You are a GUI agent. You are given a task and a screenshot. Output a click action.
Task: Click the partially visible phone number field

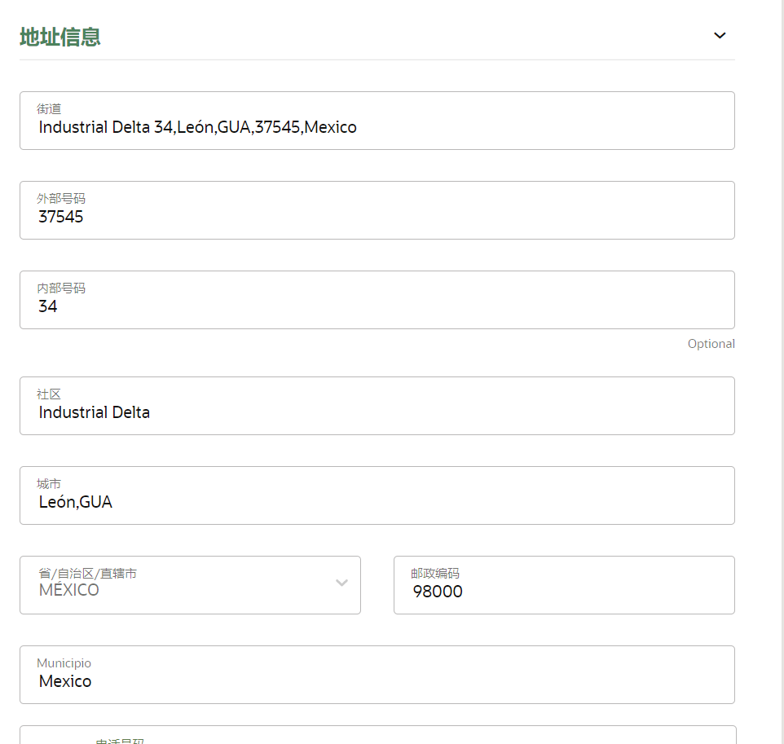(x=377, y=736)
